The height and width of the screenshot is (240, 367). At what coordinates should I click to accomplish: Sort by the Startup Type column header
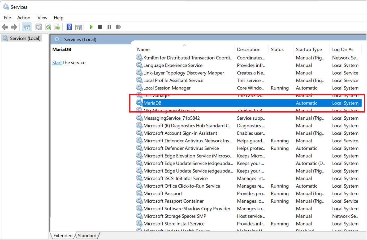click(x=309, y=49)
